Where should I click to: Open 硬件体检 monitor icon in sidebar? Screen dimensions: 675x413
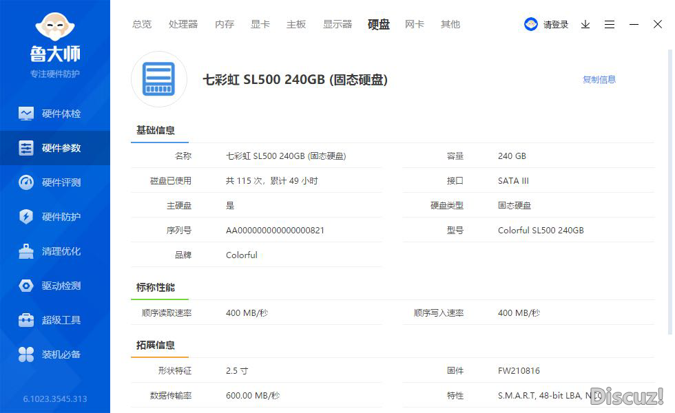26,114
